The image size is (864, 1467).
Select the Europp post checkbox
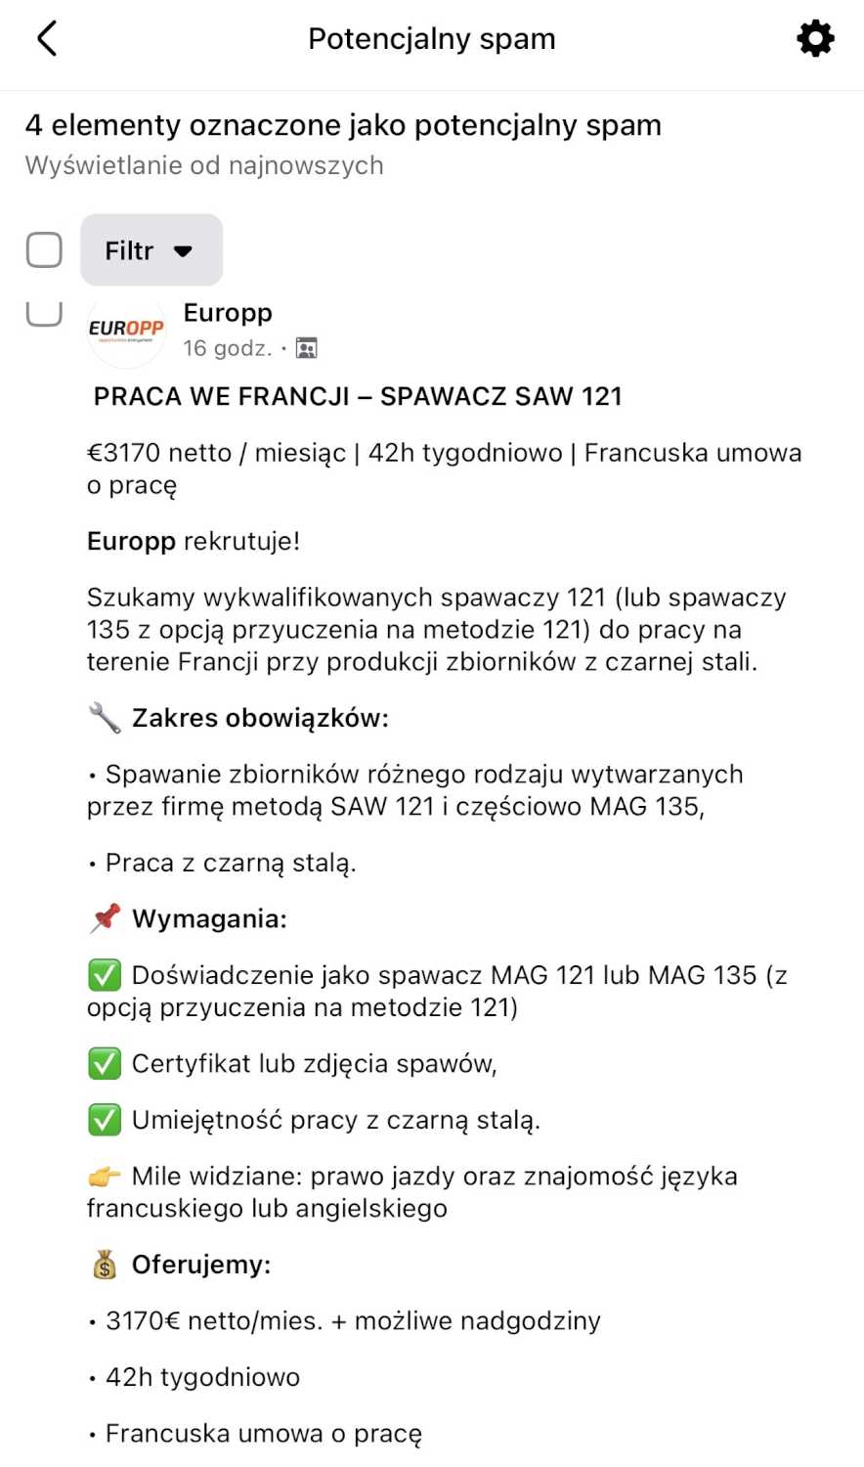tap(44, 313)
